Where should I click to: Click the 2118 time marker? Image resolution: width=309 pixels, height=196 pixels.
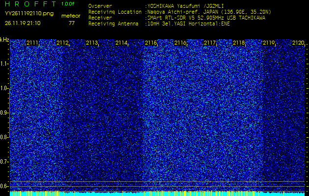[x=239, y=43]
